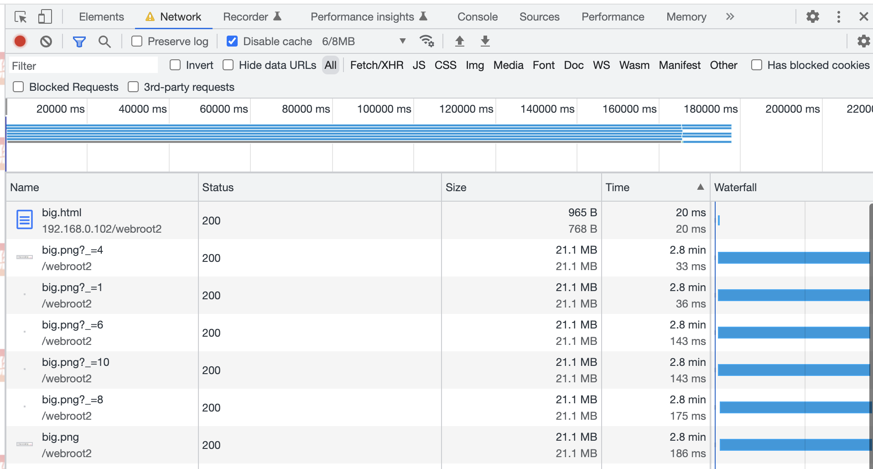Click the big.html document icon
873x469 pixels.
pyautogui.click(x=25, y=219)
